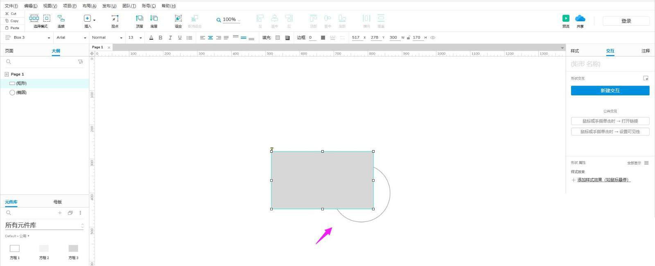This screenshot has height=266, width=655.
Task: Open the 布局(A) menu
Action: 89,6
